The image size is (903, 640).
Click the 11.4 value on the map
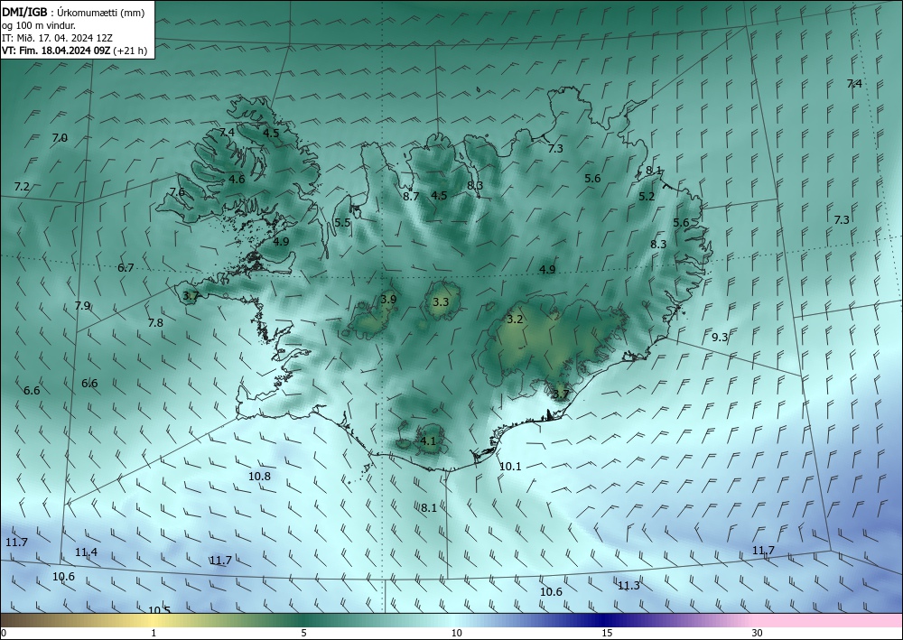pos(86,552)
